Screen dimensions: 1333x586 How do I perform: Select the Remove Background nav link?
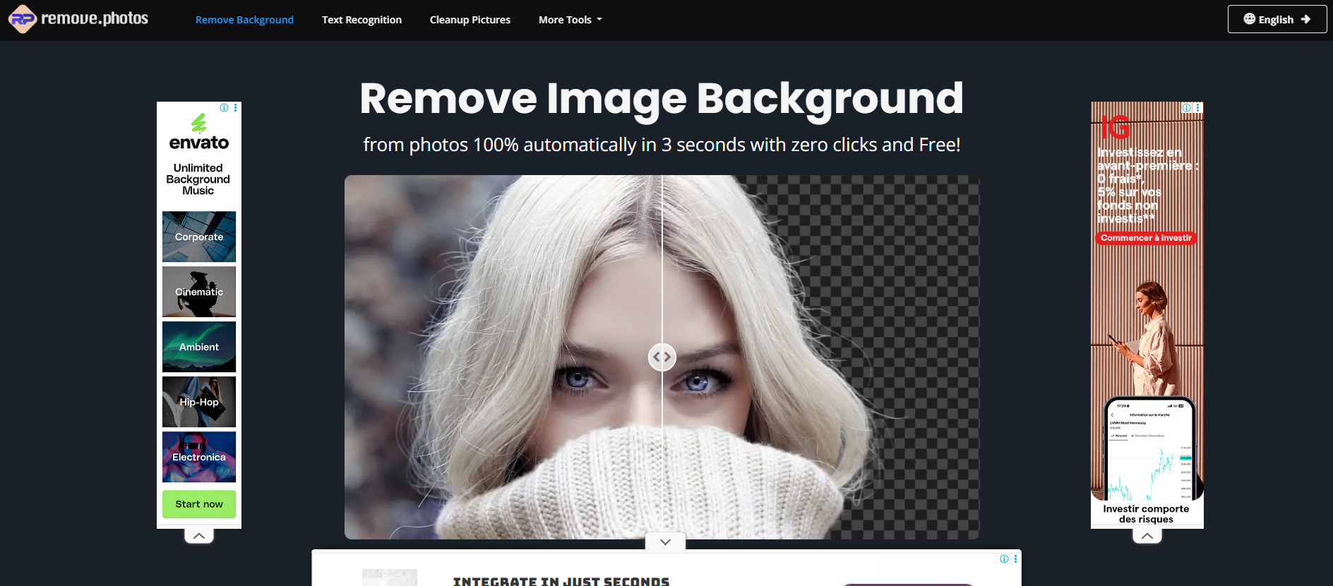point(244,20)
